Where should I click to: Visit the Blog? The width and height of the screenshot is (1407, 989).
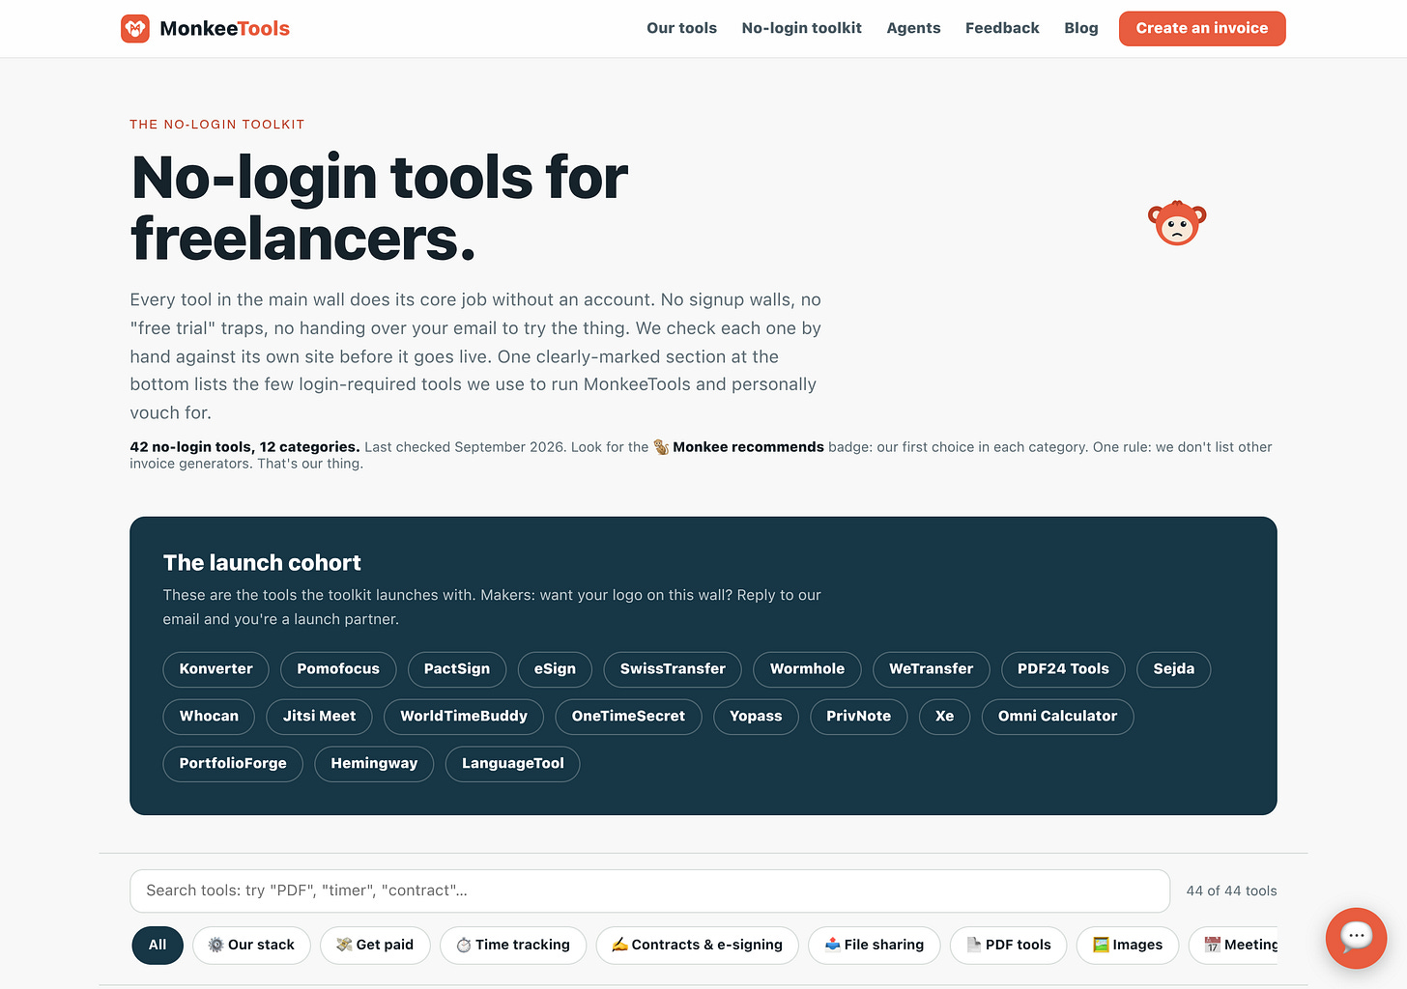(1081, 28)
